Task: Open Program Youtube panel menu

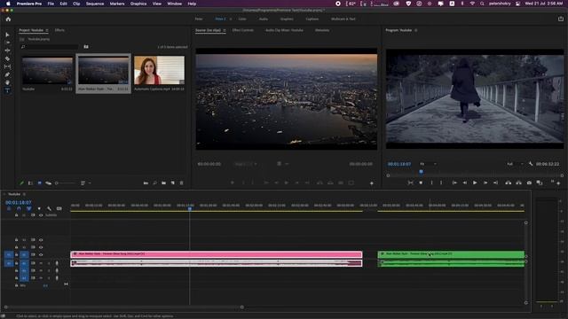Action: tap(415, 30)
